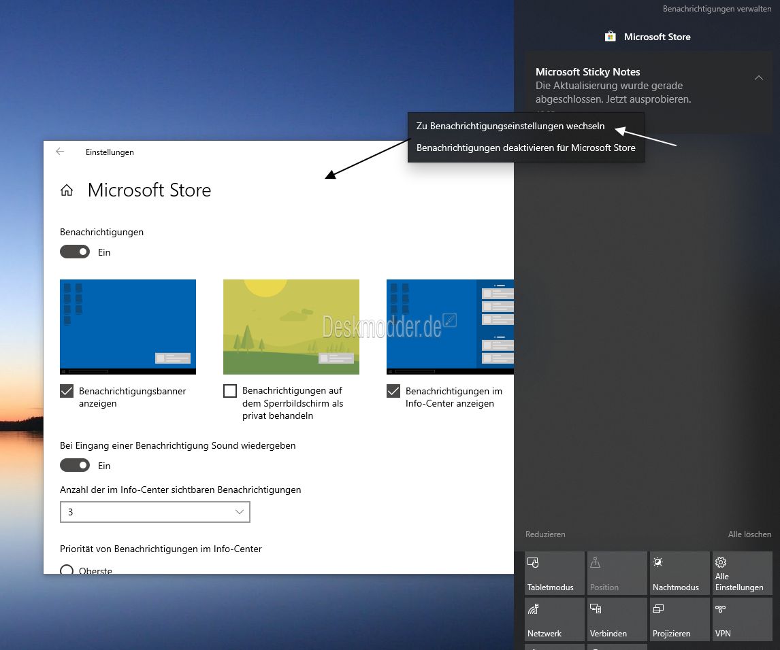Screen dimensions: 780x650
Task: Open the visible notifications count dropdown
Action: click(155, 512)
